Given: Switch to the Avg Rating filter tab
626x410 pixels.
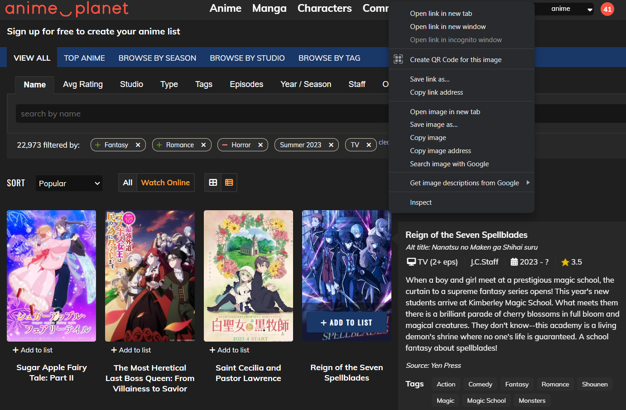Looking at the screenshot, I should (83, 84).
